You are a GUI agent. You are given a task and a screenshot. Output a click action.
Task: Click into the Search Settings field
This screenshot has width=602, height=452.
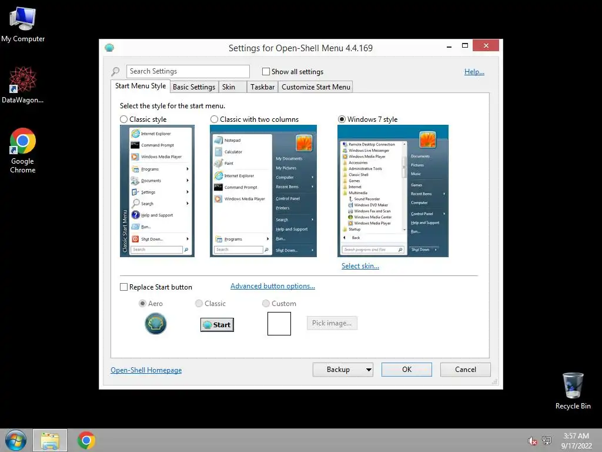(188, 71)
